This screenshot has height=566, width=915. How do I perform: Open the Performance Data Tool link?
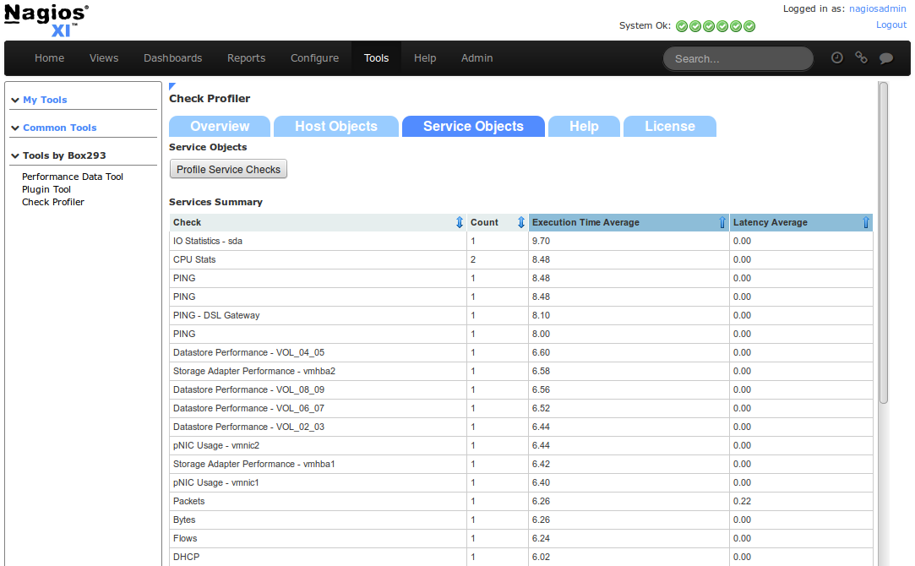tap(73, 177)
